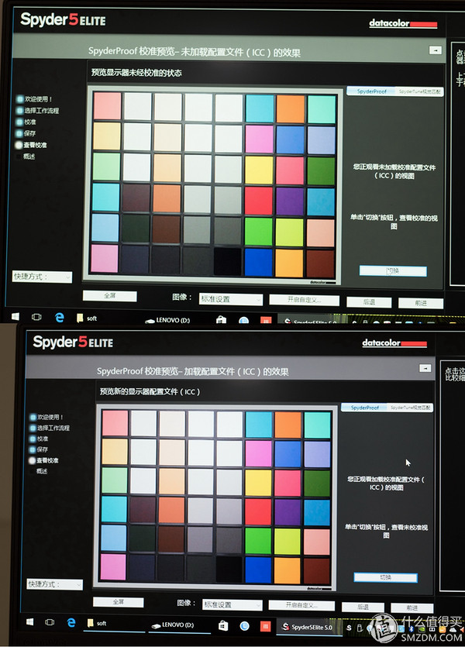This screenshot has width=465, height=647.
Task: Click 前进 button in the lower window
Action: coord(412,608)
